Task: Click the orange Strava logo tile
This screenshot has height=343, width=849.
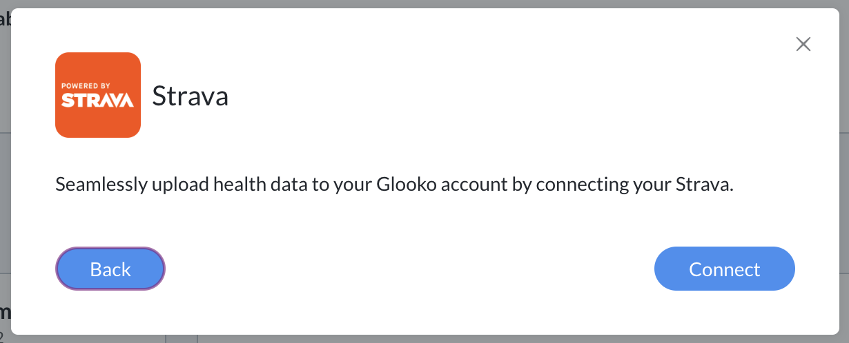Action: [x=98, y=95]
